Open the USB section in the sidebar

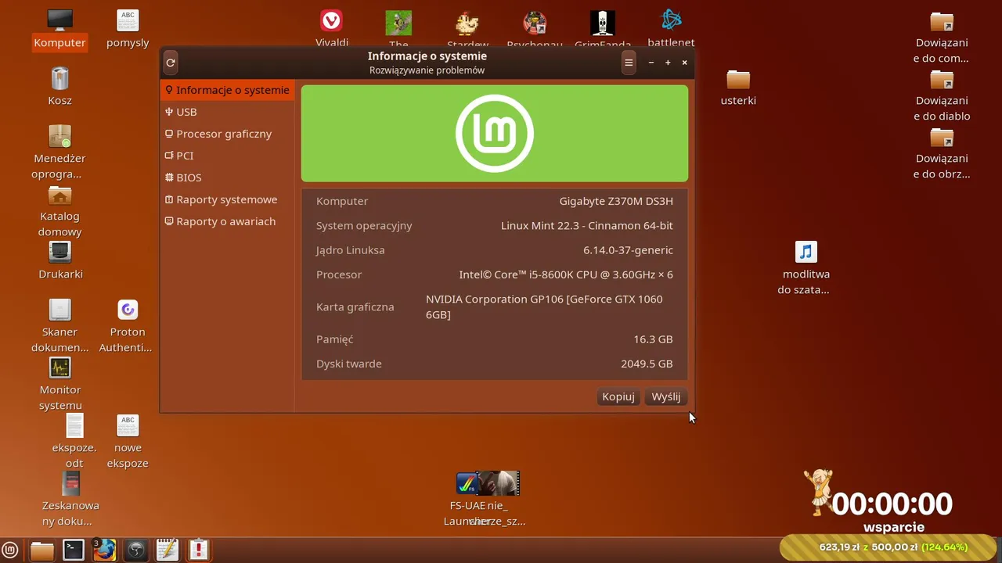[x=227, y=112]
